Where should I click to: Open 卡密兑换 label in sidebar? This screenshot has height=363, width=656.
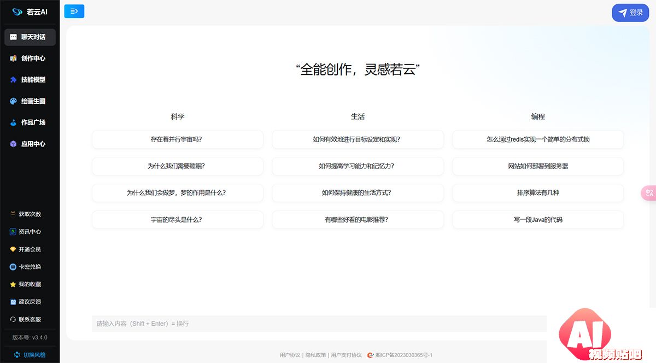[x=30, y=267]
